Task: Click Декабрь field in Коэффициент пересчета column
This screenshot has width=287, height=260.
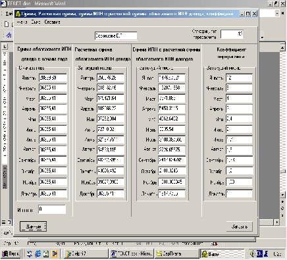Action: (239, 194)
